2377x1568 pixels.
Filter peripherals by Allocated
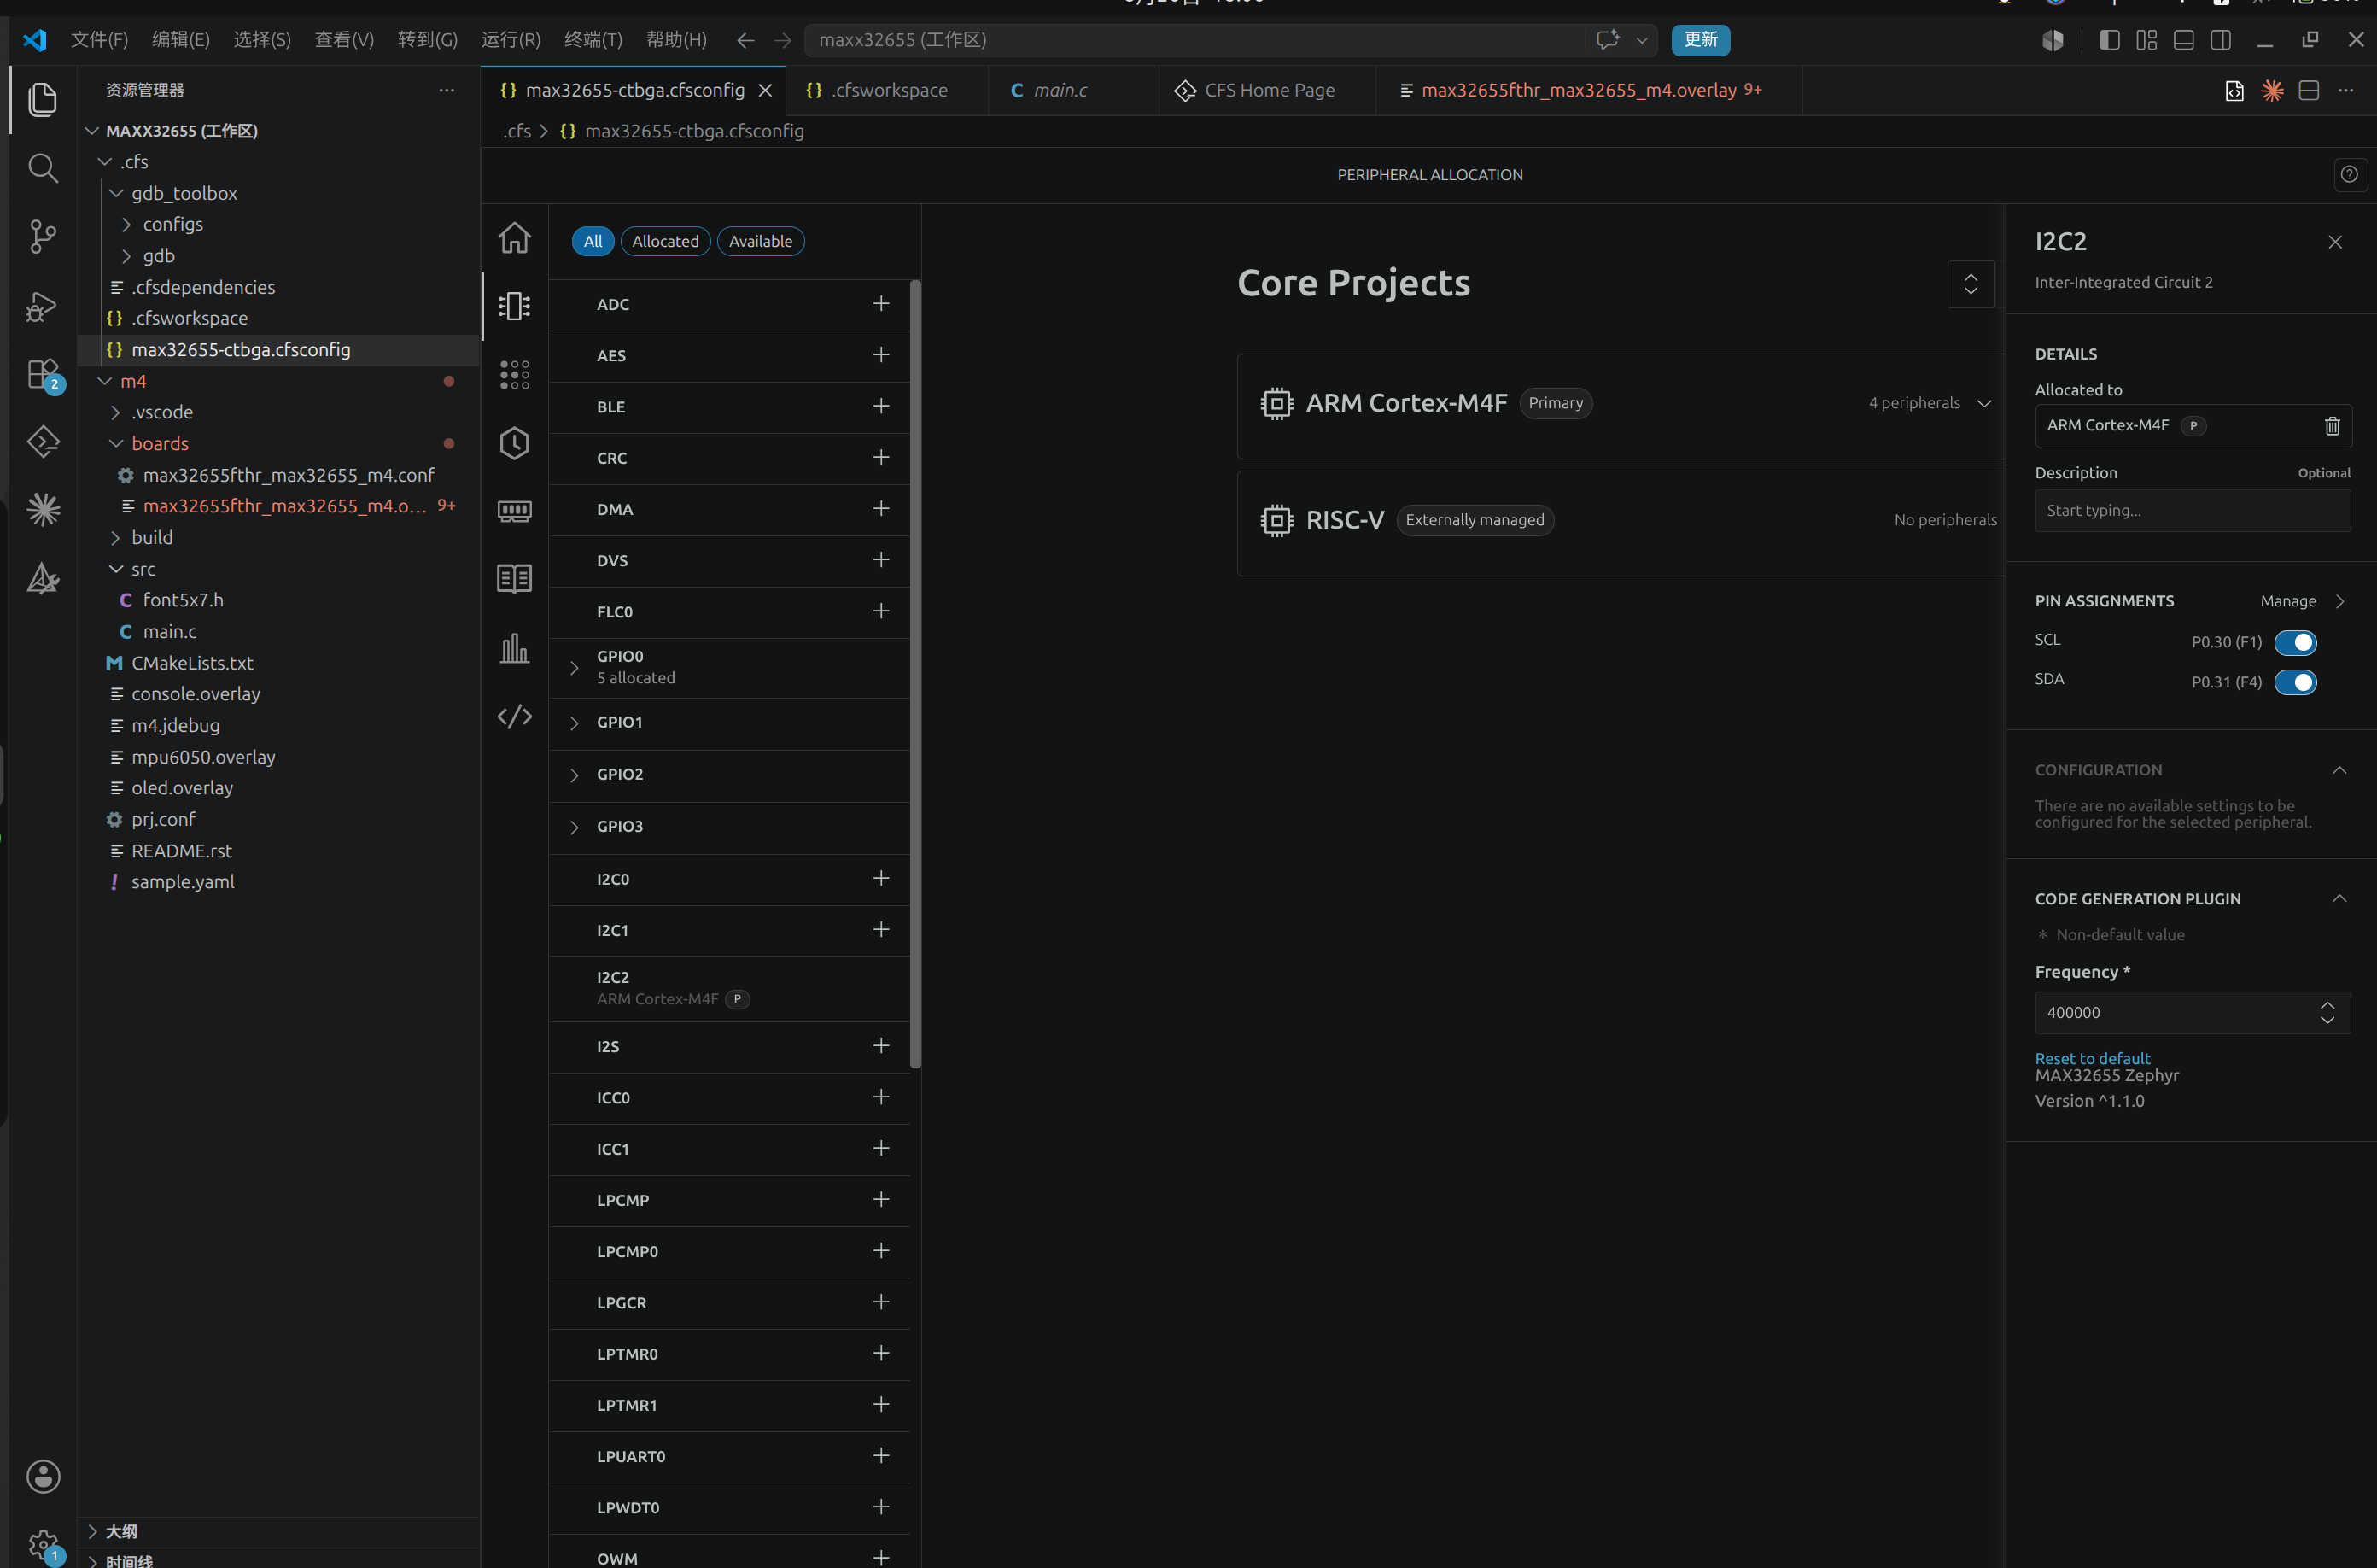[x=666, y=241]
